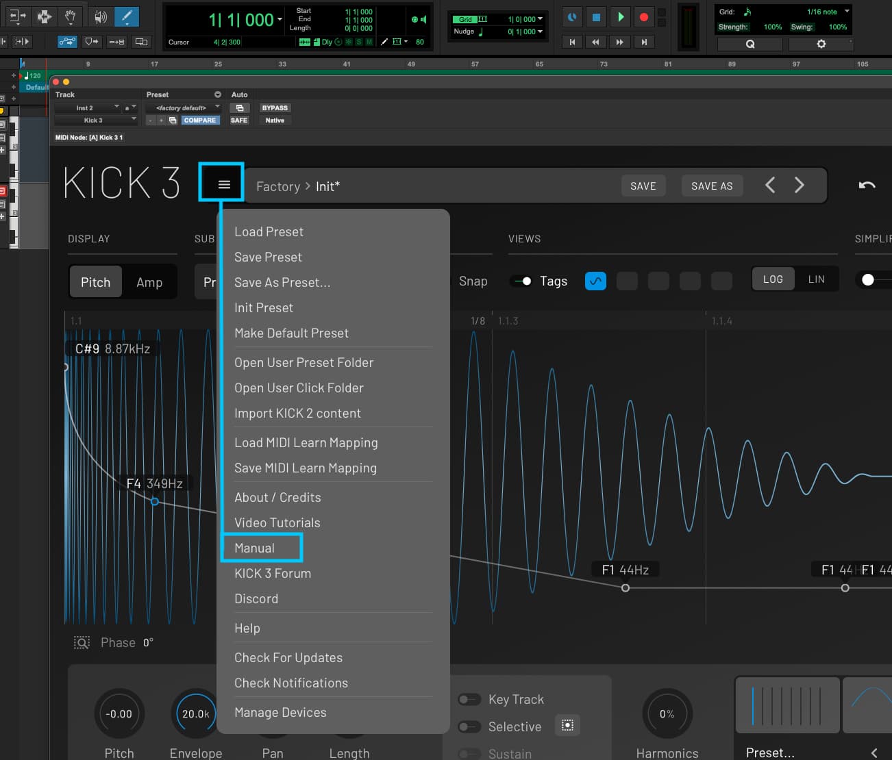Adjust the Harmonics knob
This screenshot has height=760, width=892.
pos(667,713)
